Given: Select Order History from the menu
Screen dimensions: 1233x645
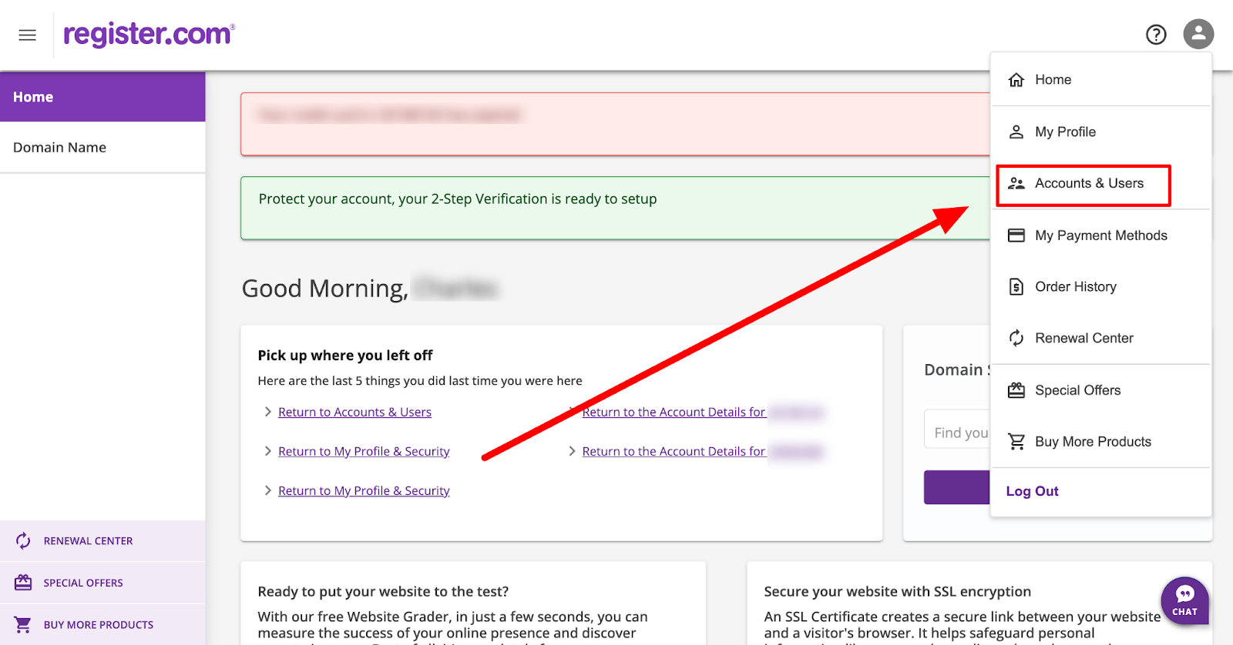Looking at the screenshot, I should click(x=1075, y=287).
